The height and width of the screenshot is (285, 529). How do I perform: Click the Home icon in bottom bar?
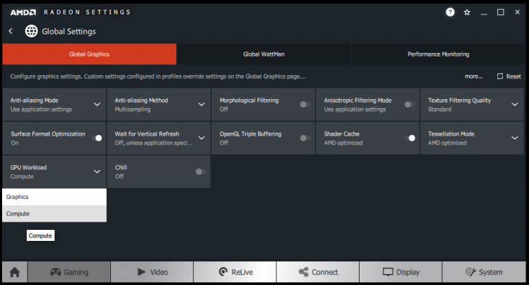pyautogui.click(x=14, y=272)
